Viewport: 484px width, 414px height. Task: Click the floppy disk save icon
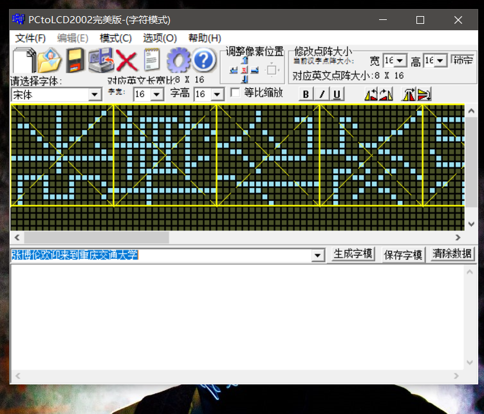(75, 60)
